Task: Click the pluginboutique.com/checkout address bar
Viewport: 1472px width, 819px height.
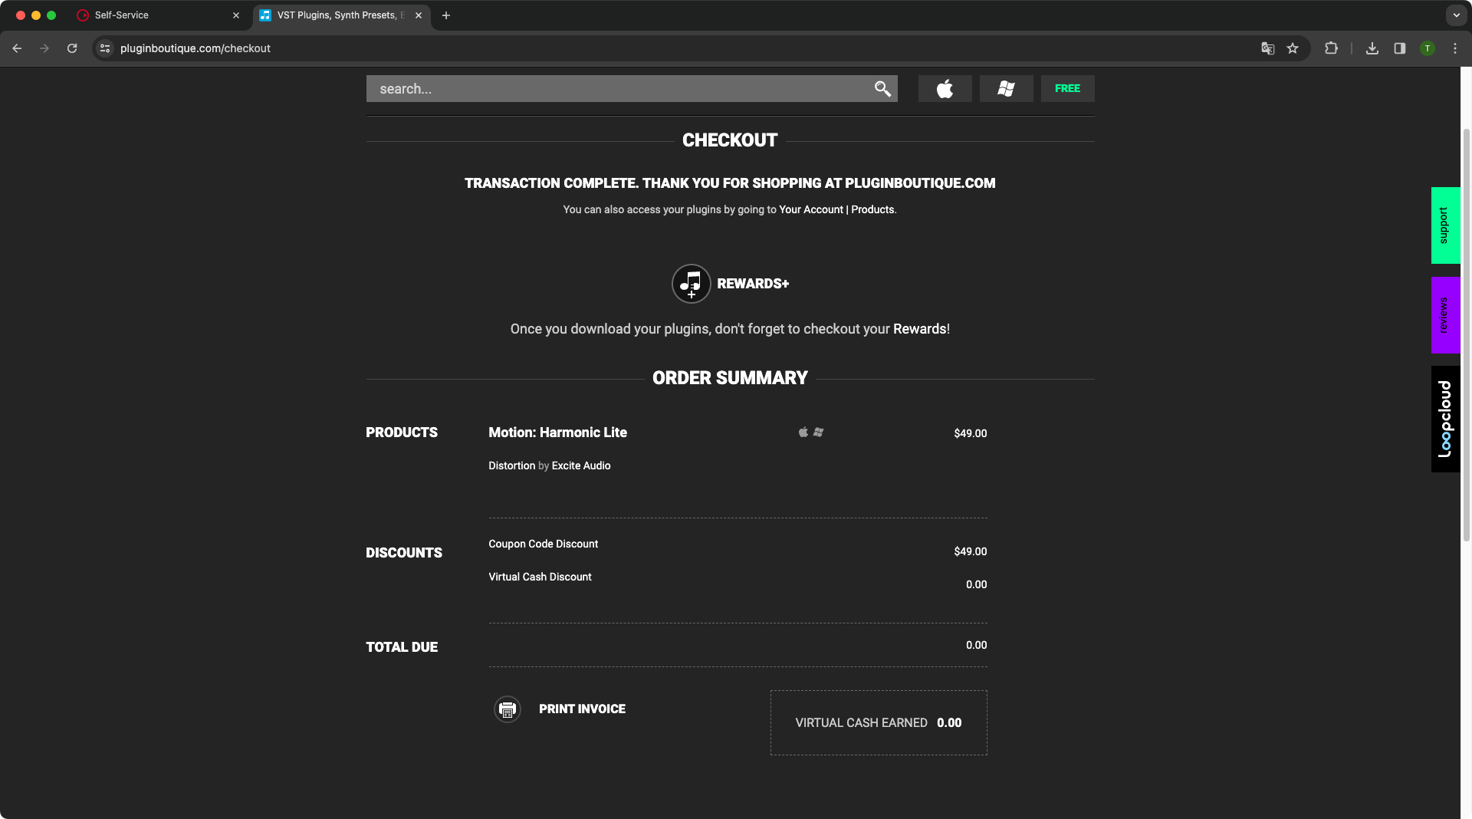Action: coord(195,48)
